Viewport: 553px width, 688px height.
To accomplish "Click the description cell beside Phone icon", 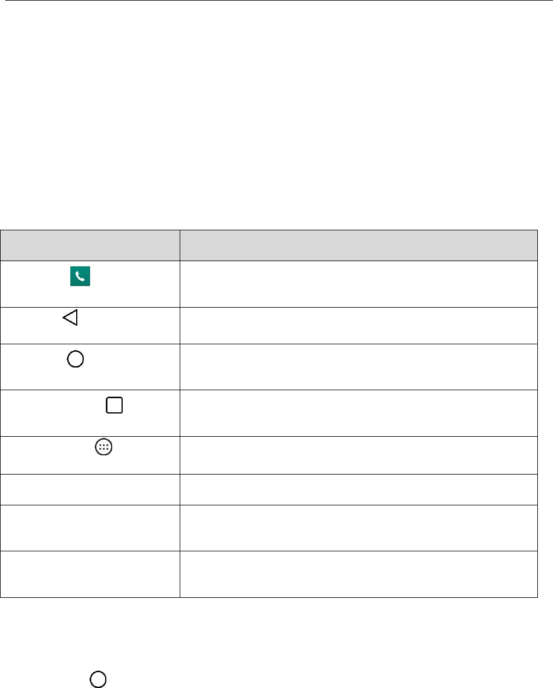I will (x=359, y=284).
